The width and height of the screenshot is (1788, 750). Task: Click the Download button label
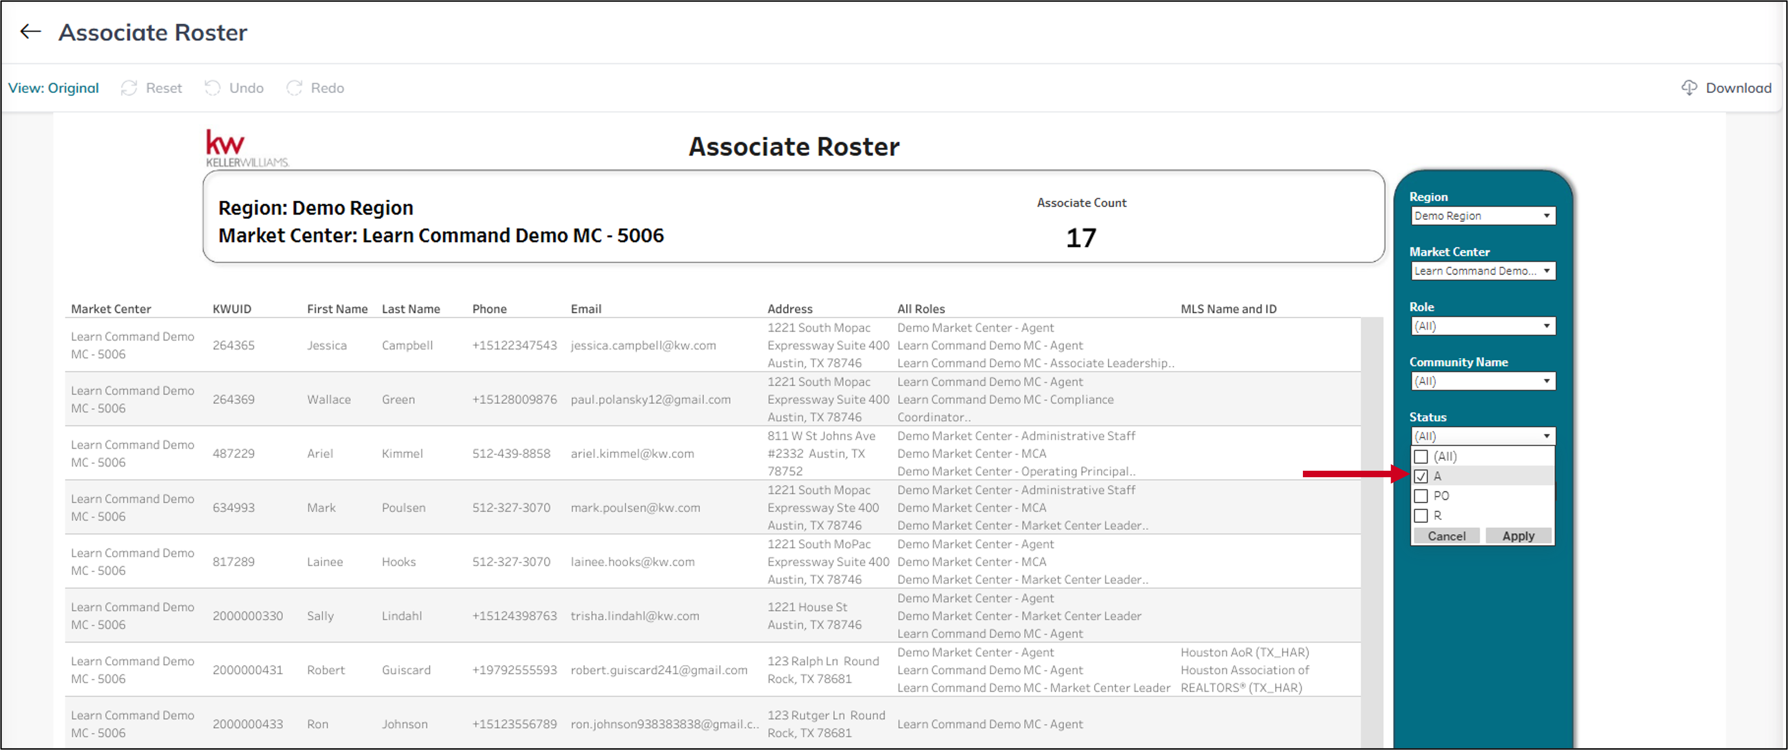pyautogui.click(x=1739, y=88)
